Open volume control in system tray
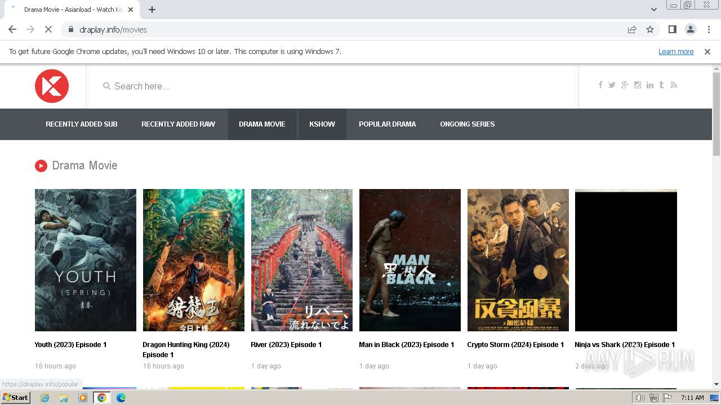The image size is (721, 405). pyautogui.click(x=640, y=398)
